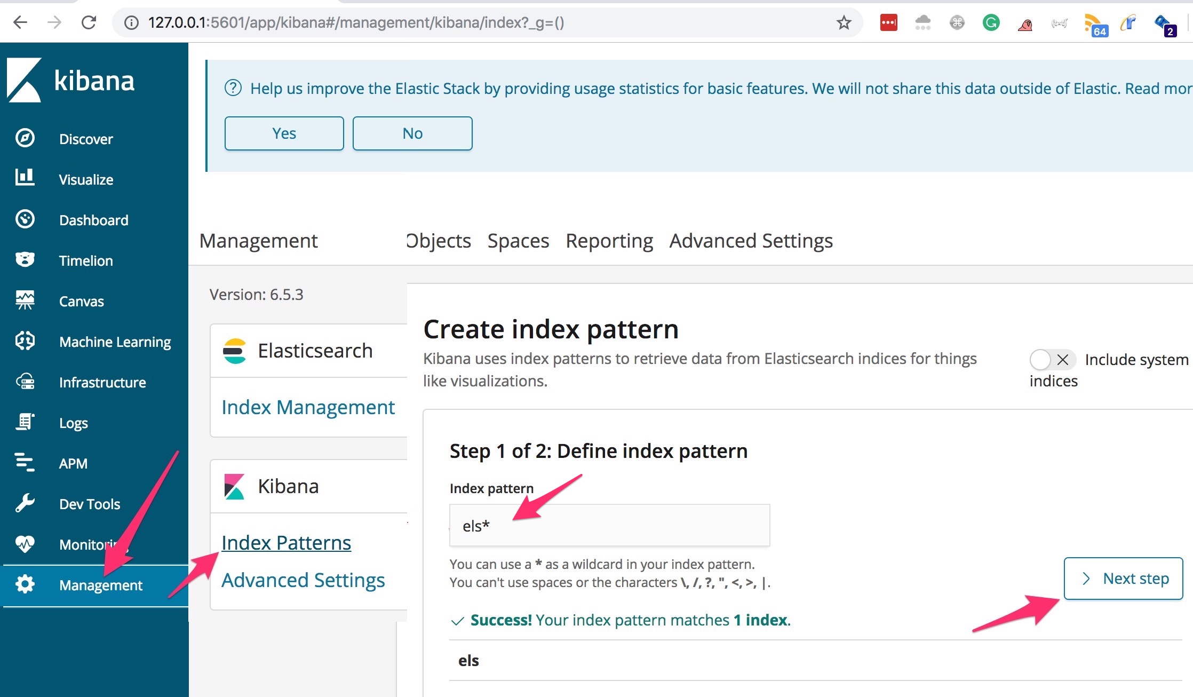1193x697 pixels.
Task: Select the Timelion bear icon
Action: pos(25,259)
